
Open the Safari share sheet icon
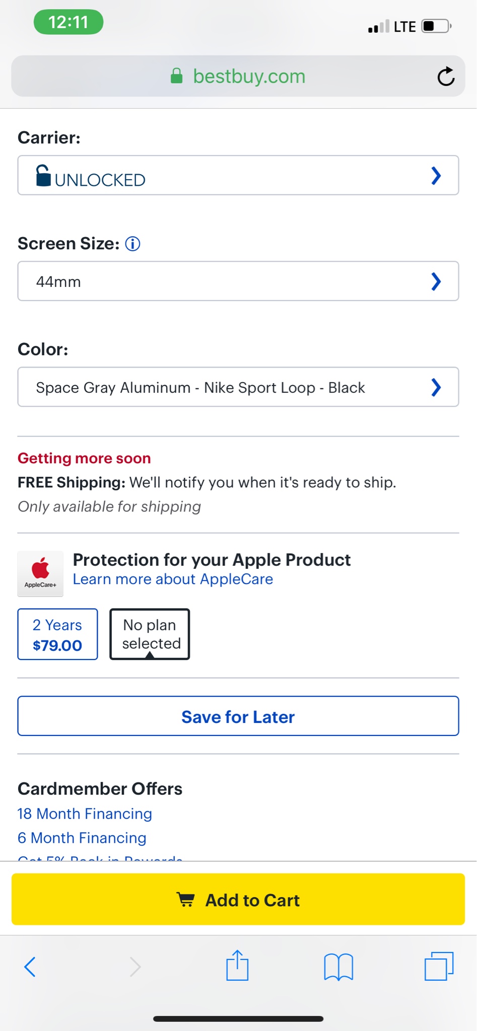click(x=237, y=966)
